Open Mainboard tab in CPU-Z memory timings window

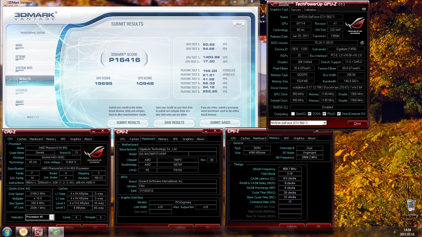click(260, 138)
